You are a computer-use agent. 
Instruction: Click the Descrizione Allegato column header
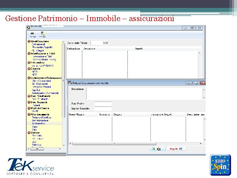[168, 114]
